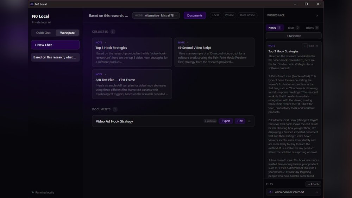Attach a file to the workspace
Image resolution: width=352 pixels, height=198 pixels.
pyautogui.click(x=313, y=184)
